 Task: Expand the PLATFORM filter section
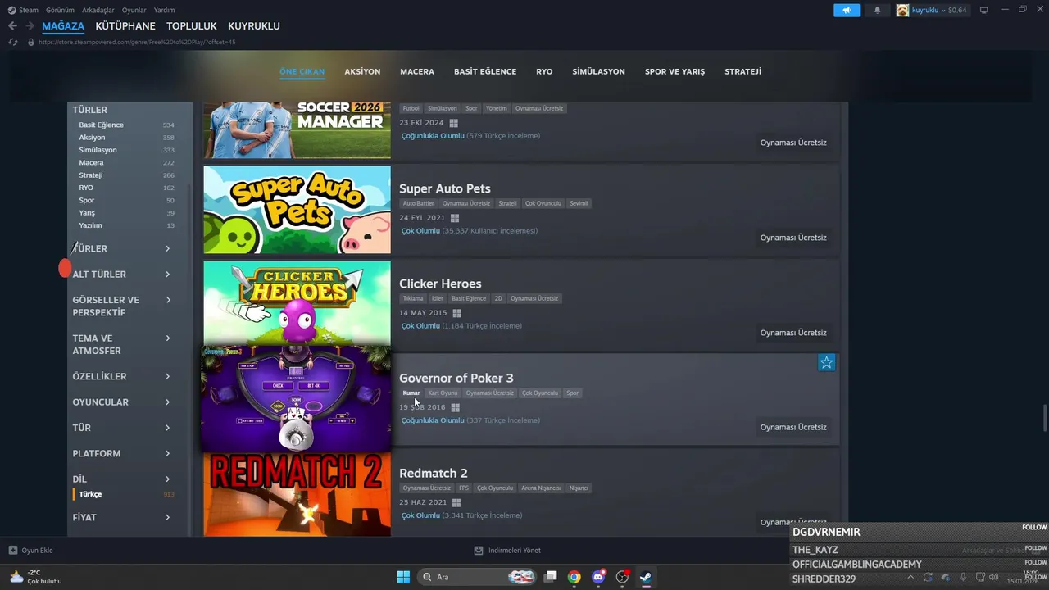[121, 453]
